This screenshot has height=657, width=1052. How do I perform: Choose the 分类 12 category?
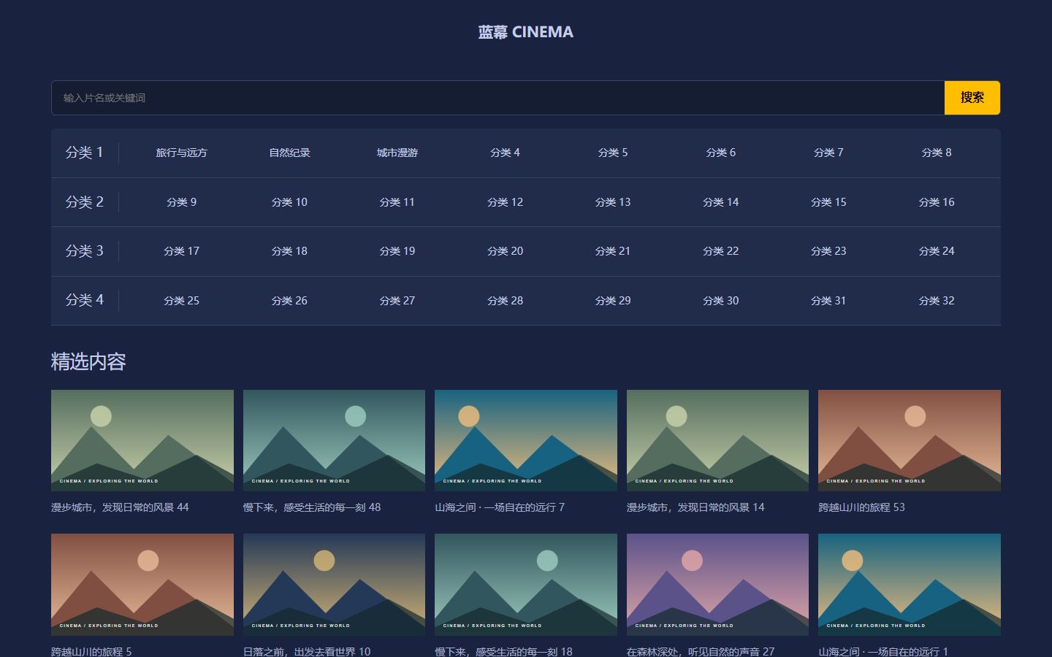click(506, 202)
